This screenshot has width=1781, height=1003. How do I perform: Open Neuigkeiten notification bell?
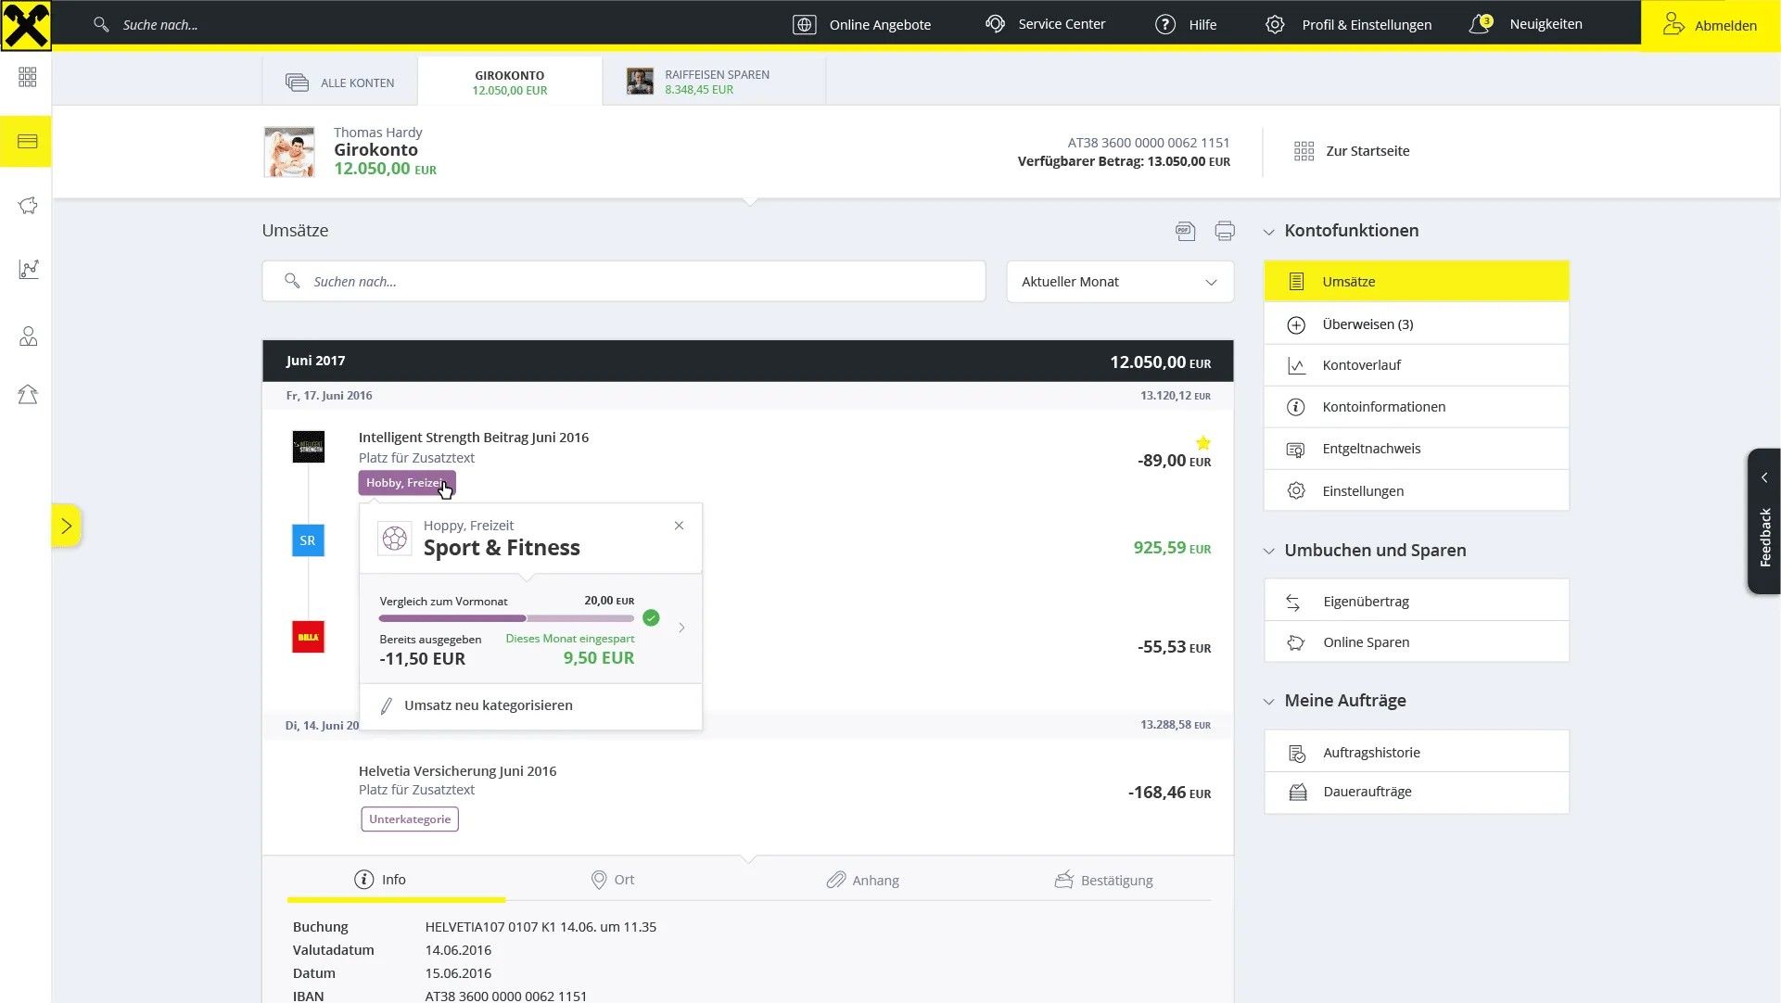coord(1480,24)
